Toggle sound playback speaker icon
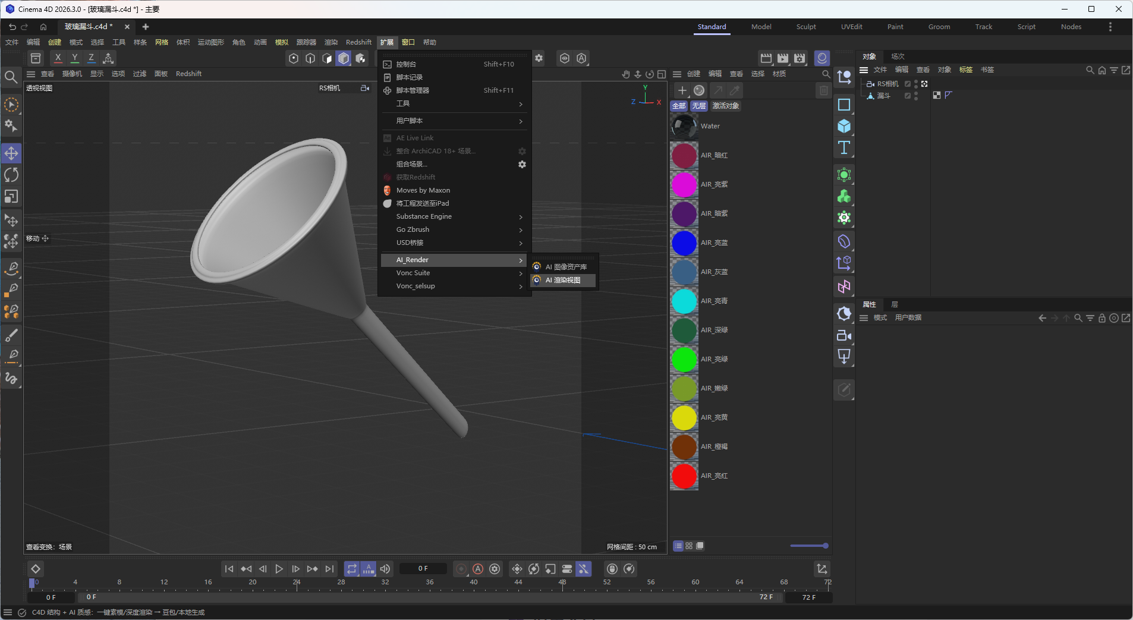Image resolution: width=1133 pixels, height=620 pixels. click(x=385, y=569)
